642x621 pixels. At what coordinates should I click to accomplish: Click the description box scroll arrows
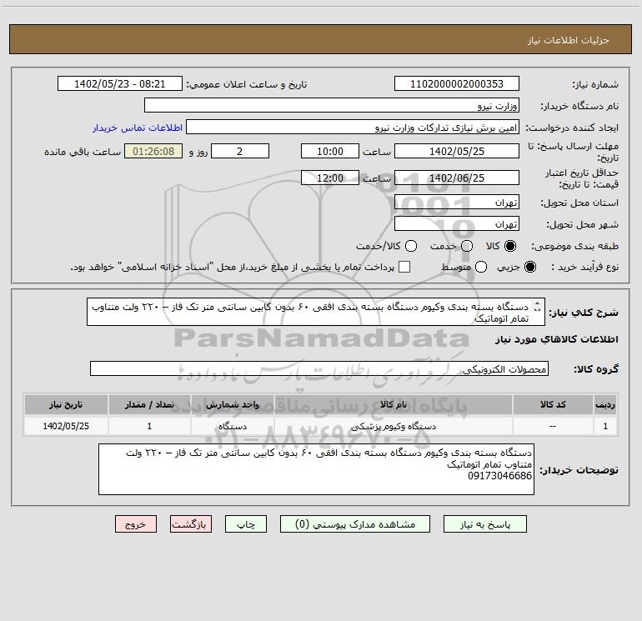(x=537, y=306)
